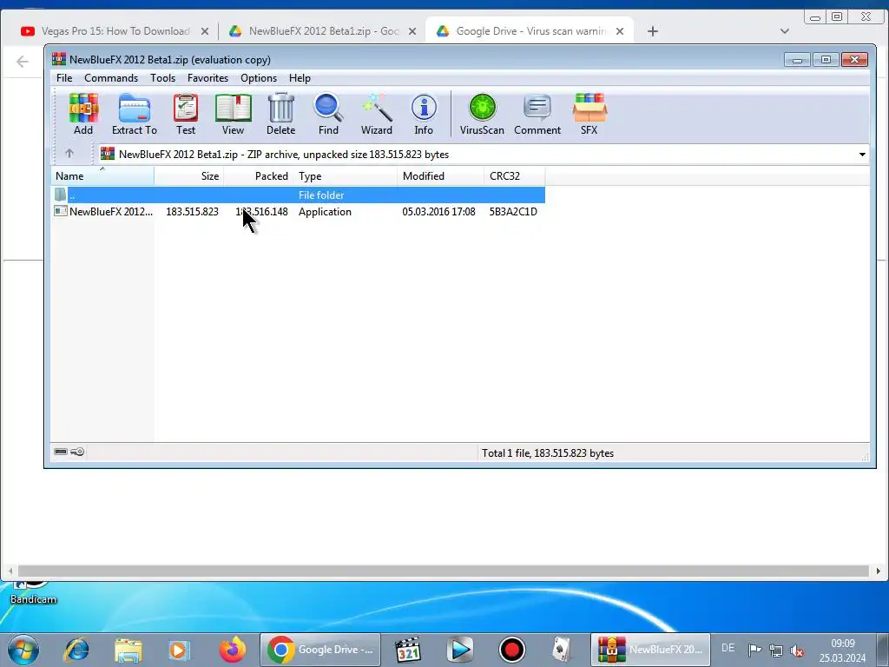Launch Firefox from taskbar
The image size is (889, 667).
233,650
